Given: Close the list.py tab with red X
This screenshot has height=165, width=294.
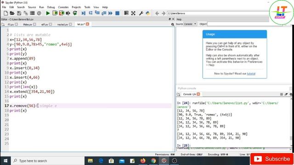Looking at the screenshot, I should (87, 24).
